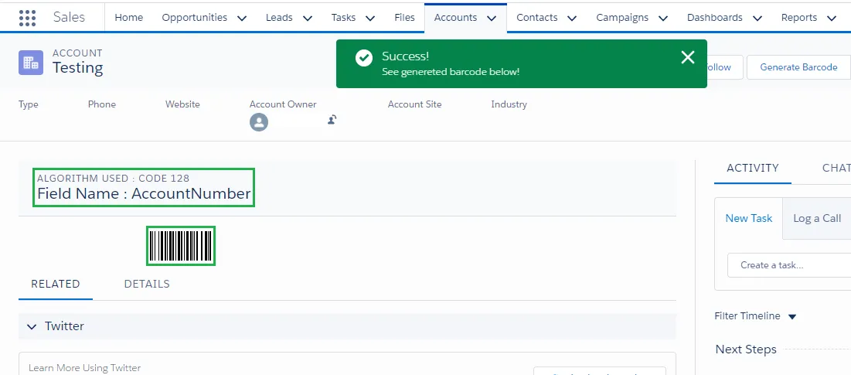Viewport: 851px width, 375px height.
Task: Click the Phone field label
Action: [x=102, y=104]
